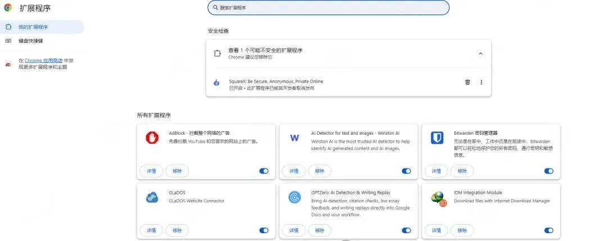Click the keyboard icon beside 键盘快捷键
607x241 pixels.
(8, 40)
